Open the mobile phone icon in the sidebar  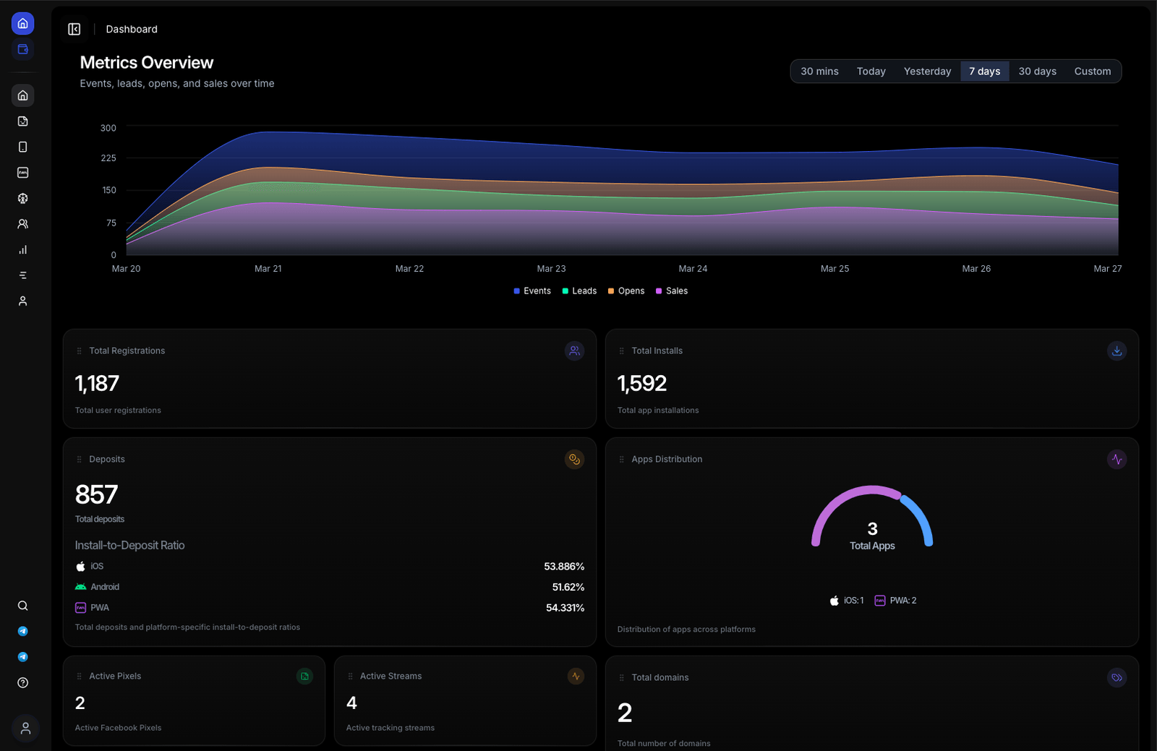23,147
